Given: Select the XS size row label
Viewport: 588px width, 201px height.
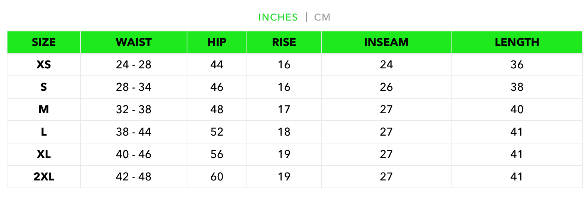Looking at the screenshot, I should point(44,65).
